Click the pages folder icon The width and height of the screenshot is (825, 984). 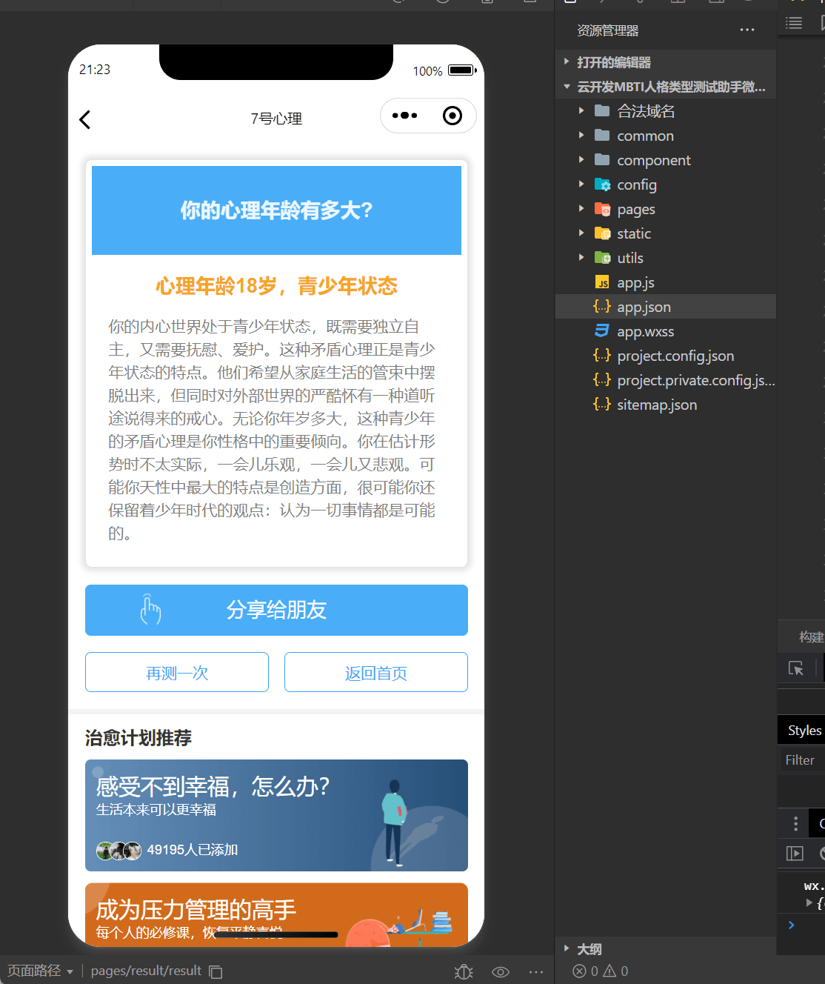[602, 209]
